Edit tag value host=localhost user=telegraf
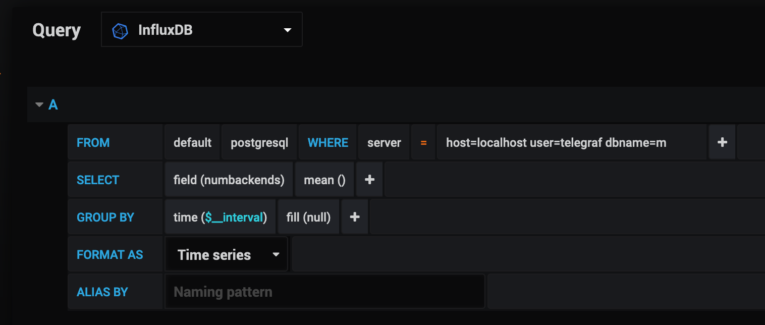This screenshot has width=765, height=325. click(572, 142)
